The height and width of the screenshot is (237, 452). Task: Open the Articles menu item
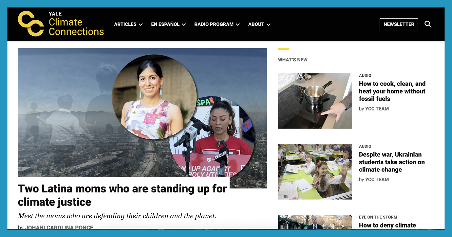125,24
